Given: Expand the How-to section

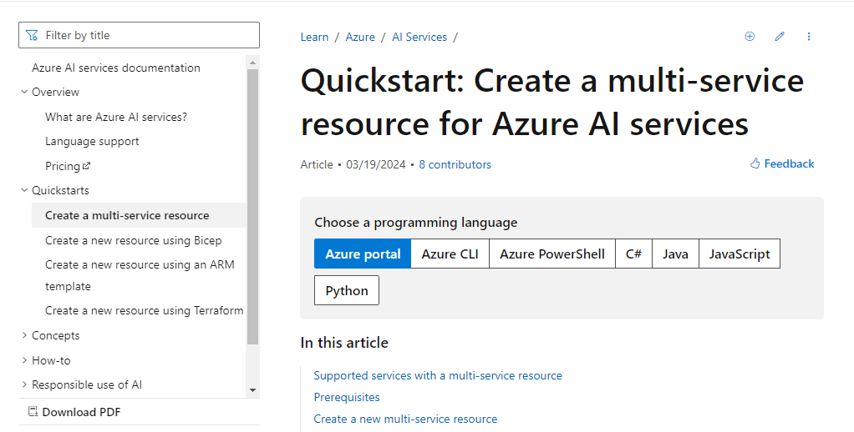Looking at the screenshot, I should 24,361.
